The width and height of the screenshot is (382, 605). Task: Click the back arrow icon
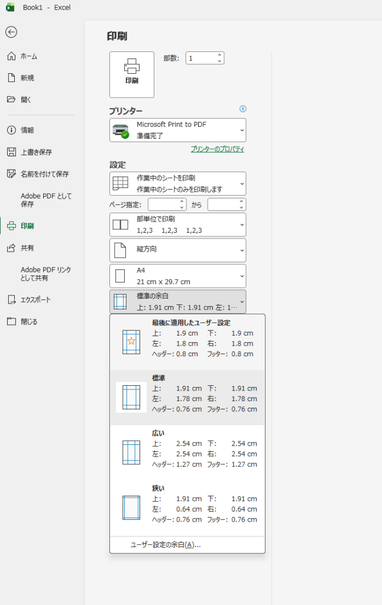click(11, 32)
